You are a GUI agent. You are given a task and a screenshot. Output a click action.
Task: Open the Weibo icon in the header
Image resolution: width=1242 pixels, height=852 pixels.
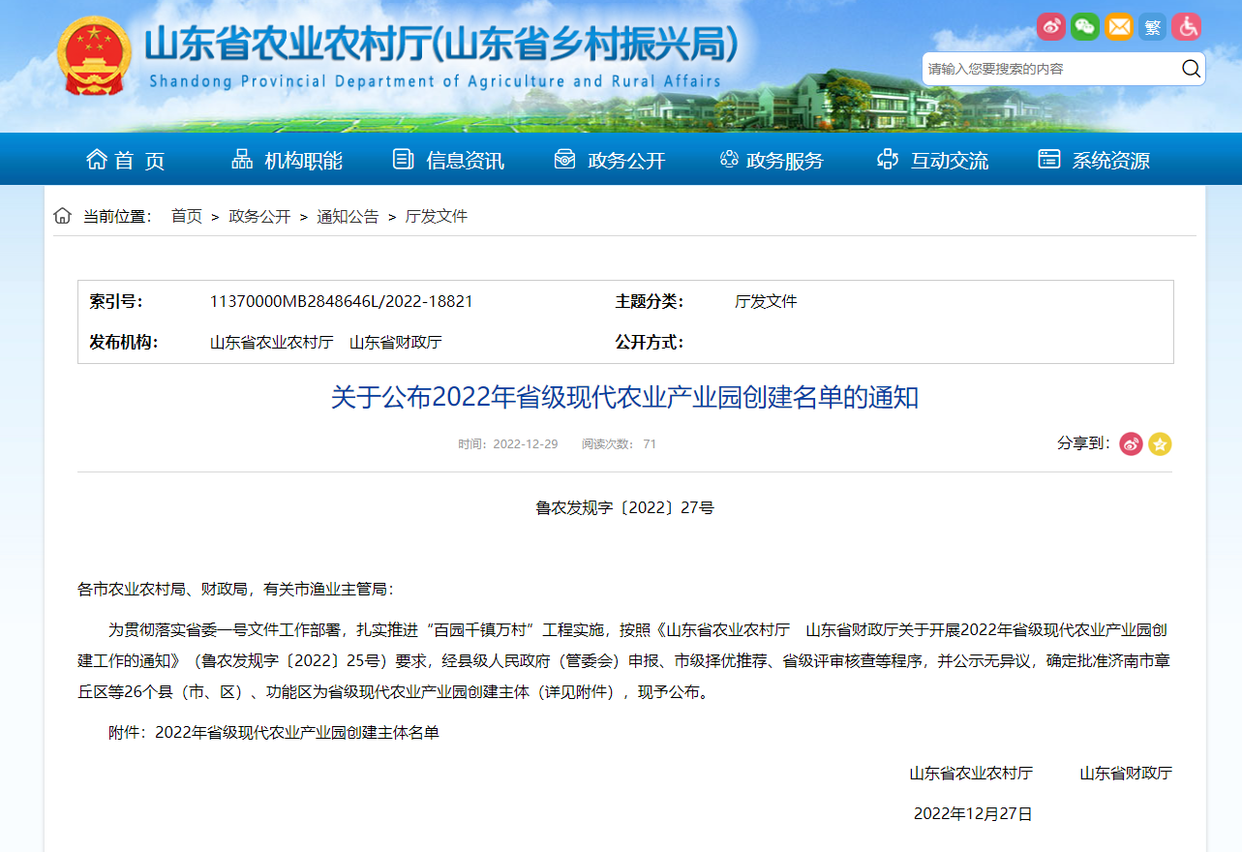(x=1051, y=26)
